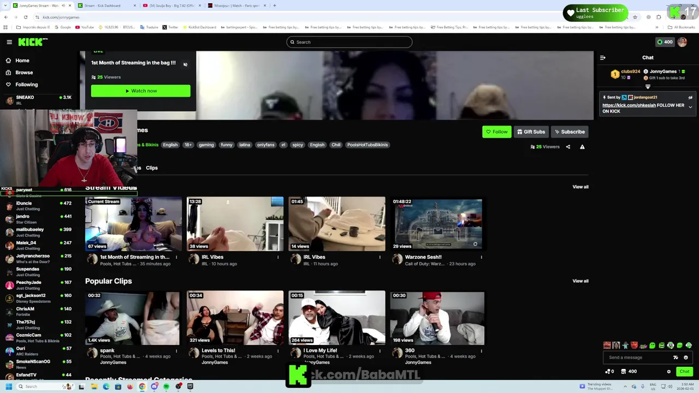This screenshot has width=699, height=393.
Task: Open EsfandTV channel in sidebar
Action: pos(38,376)
